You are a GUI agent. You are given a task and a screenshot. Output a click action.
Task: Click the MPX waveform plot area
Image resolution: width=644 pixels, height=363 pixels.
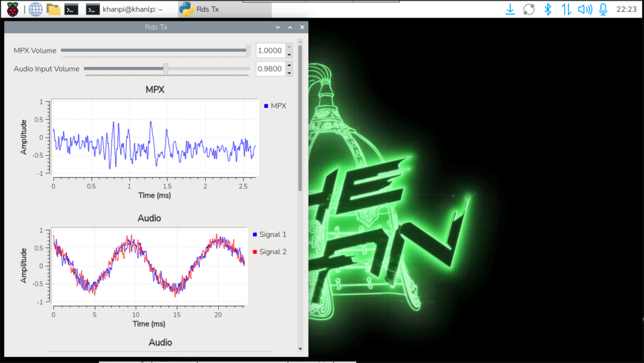point(155,138)
